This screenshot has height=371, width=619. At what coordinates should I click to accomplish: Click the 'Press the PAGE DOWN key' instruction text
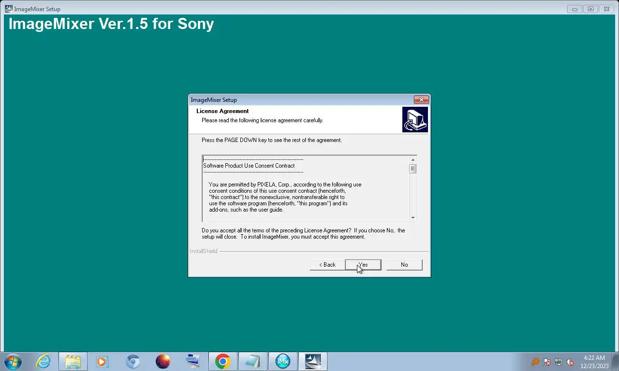click(272, 140)
